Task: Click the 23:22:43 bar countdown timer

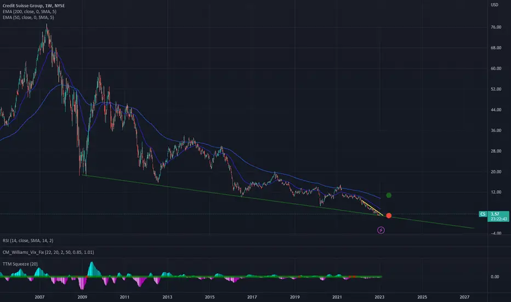Action: [499, 219]
